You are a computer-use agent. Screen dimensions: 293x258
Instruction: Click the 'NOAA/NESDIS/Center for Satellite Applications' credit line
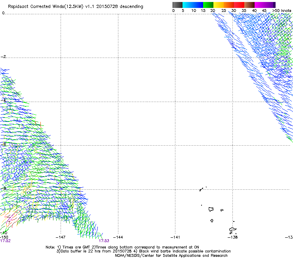[171, 256]
